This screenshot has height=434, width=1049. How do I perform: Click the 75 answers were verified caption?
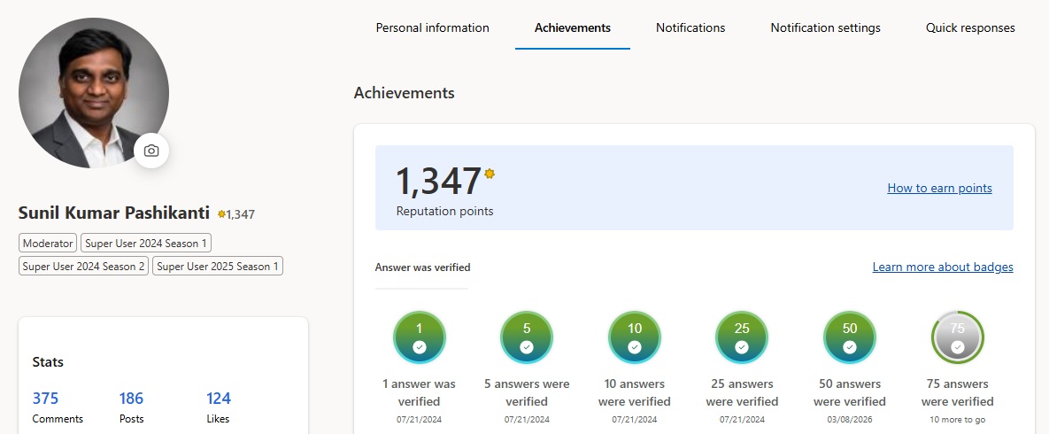tap(957, 392)
